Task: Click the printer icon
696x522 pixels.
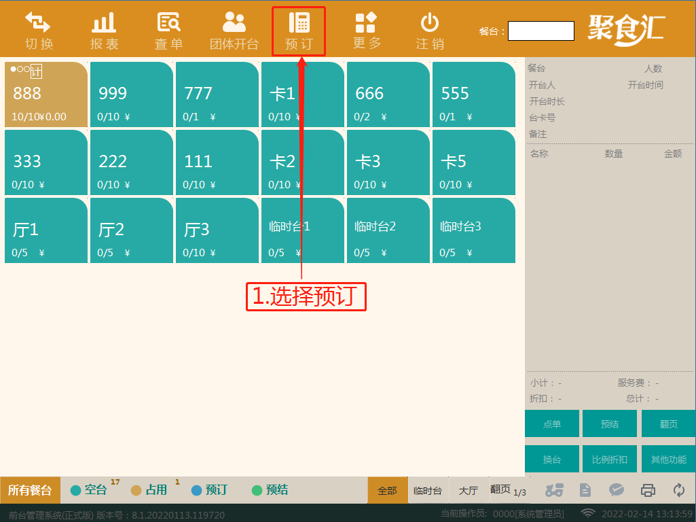Action: click(x=648, y=490)
